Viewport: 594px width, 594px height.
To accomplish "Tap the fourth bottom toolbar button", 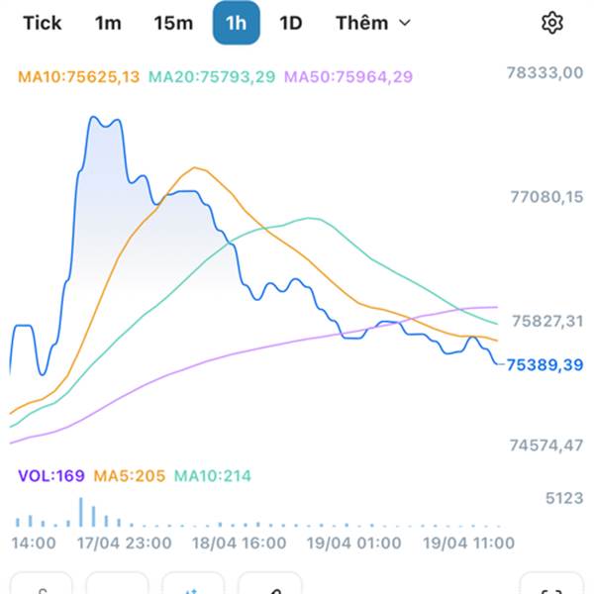I will pyautogui.click(x=269, y=585).
